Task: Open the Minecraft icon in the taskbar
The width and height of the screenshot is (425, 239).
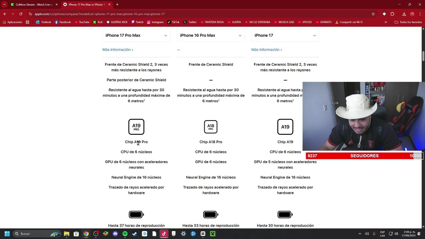Action: pos(212,234)
